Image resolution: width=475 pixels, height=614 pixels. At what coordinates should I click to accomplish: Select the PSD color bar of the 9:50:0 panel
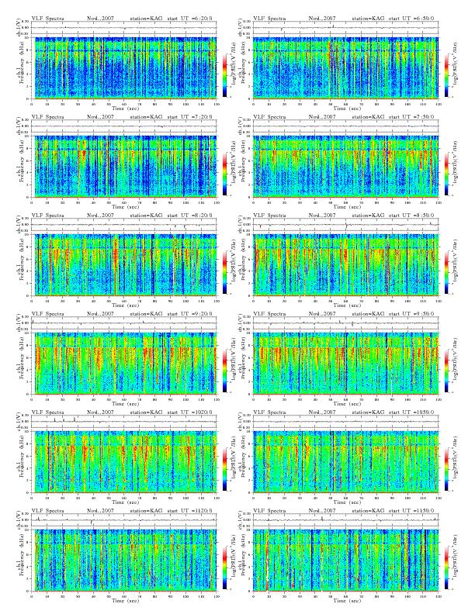[447, 371]
